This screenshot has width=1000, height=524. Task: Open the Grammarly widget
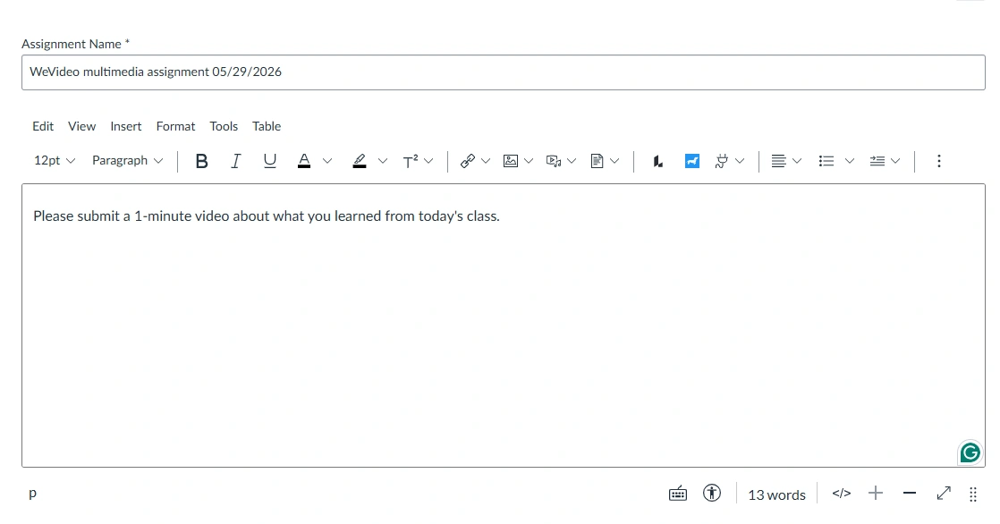click(x=970, y=452)
